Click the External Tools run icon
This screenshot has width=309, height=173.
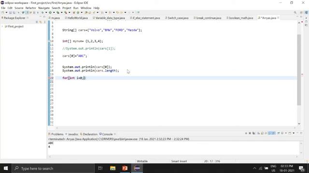click(x=66, y=12)
